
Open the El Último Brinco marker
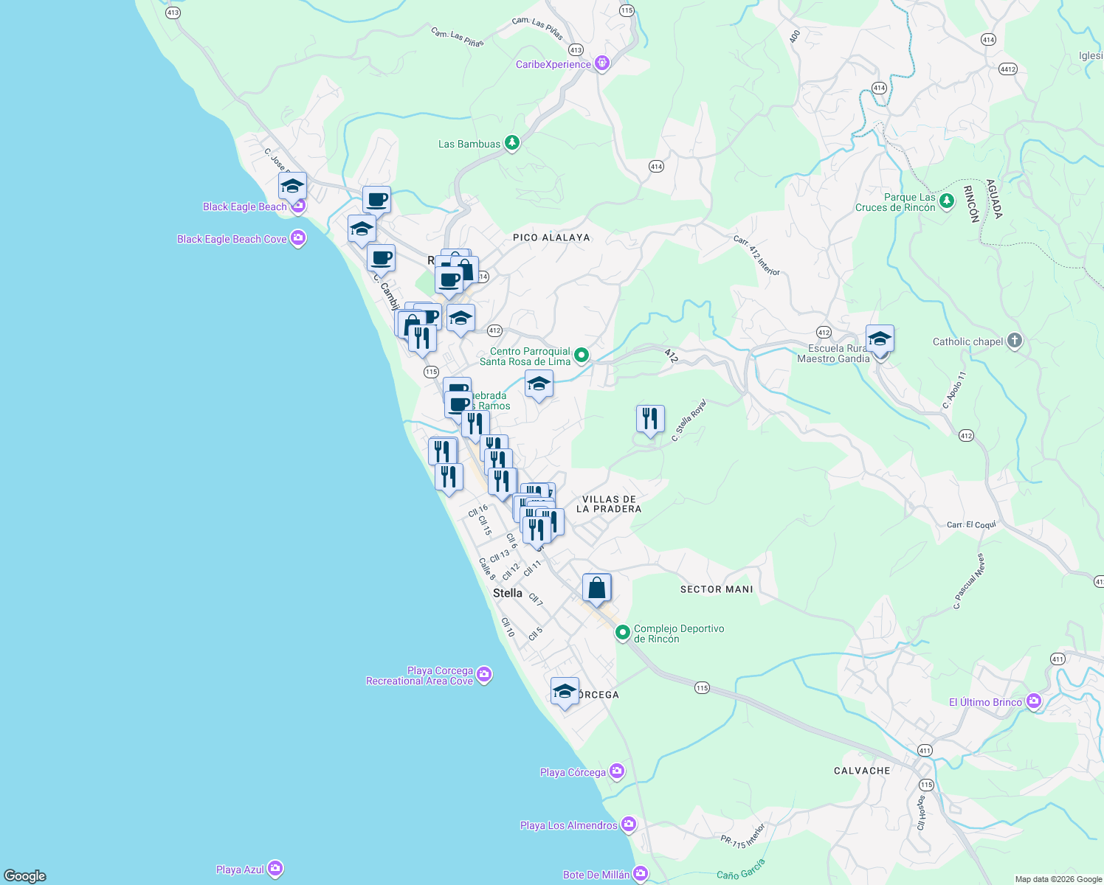(x=1035, y=701)
